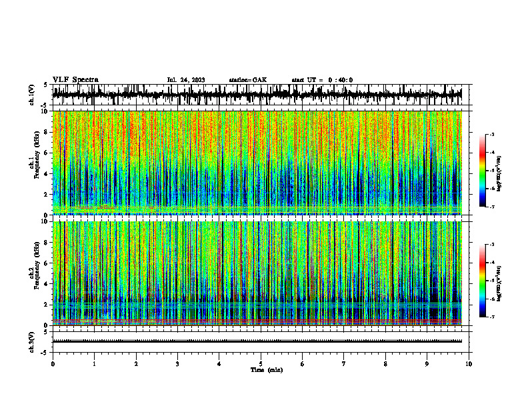Click the ch.3(V) axis label
Image resolution: width=528 pixels, height=408 pixels.
coord(32,343)
